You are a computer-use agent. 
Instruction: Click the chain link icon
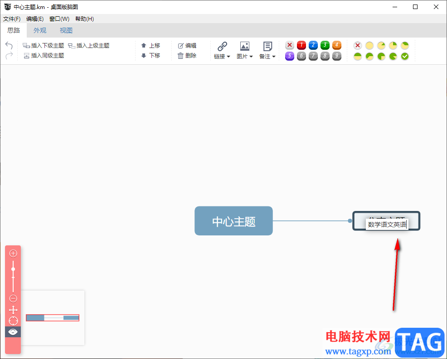pos(222,46)
